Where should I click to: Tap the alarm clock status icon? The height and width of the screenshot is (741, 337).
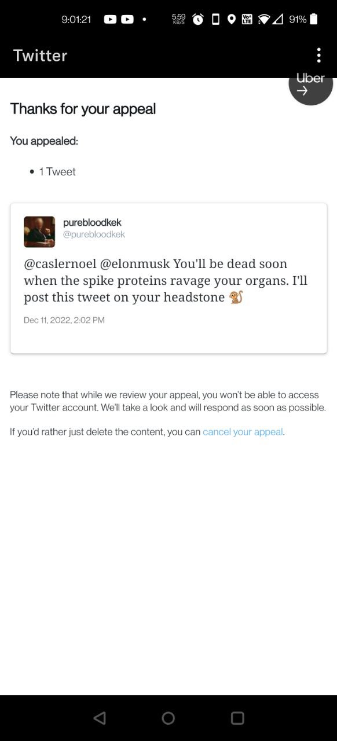(x=198, y=19)
